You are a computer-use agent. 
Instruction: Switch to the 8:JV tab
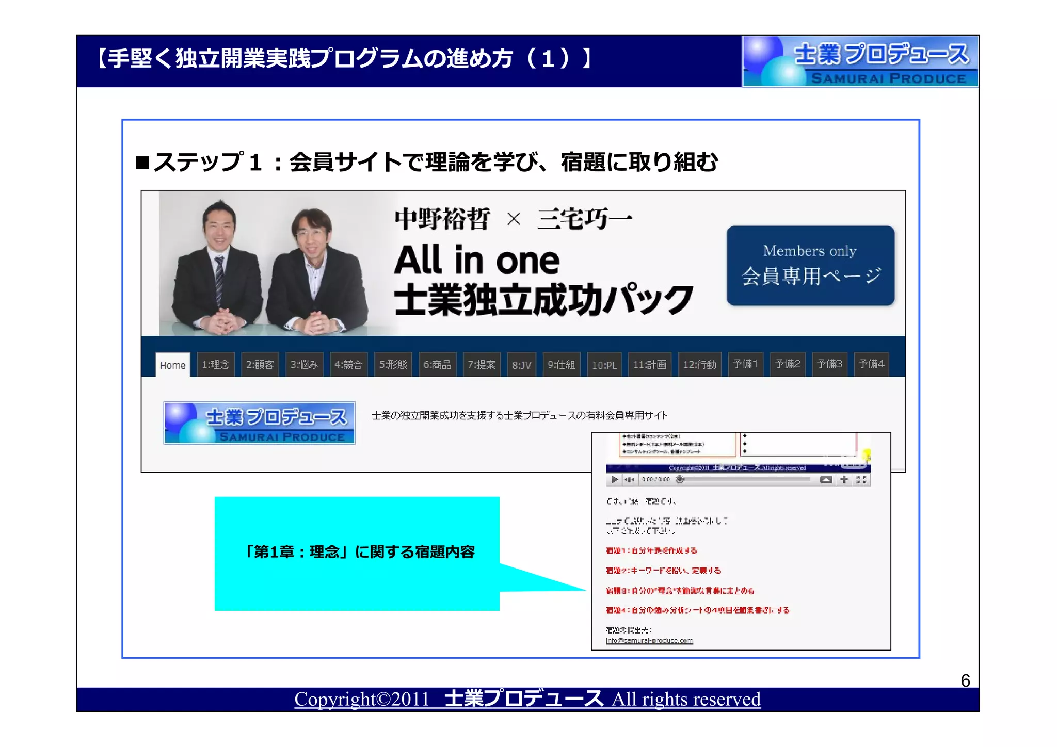522,365
